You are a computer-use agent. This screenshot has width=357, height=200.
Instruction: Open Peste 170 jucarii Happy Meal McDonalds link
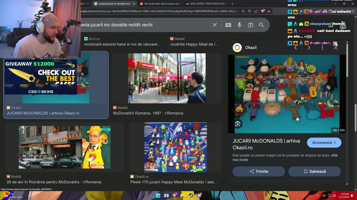(x=174, y=182)
